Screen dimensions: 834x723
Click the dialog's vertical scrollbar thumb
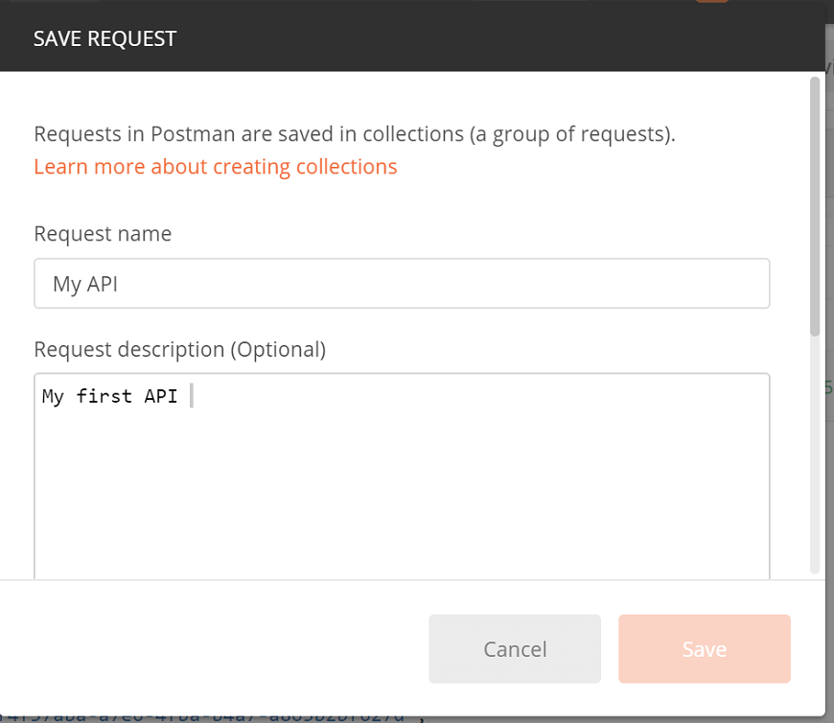[814, 207]
